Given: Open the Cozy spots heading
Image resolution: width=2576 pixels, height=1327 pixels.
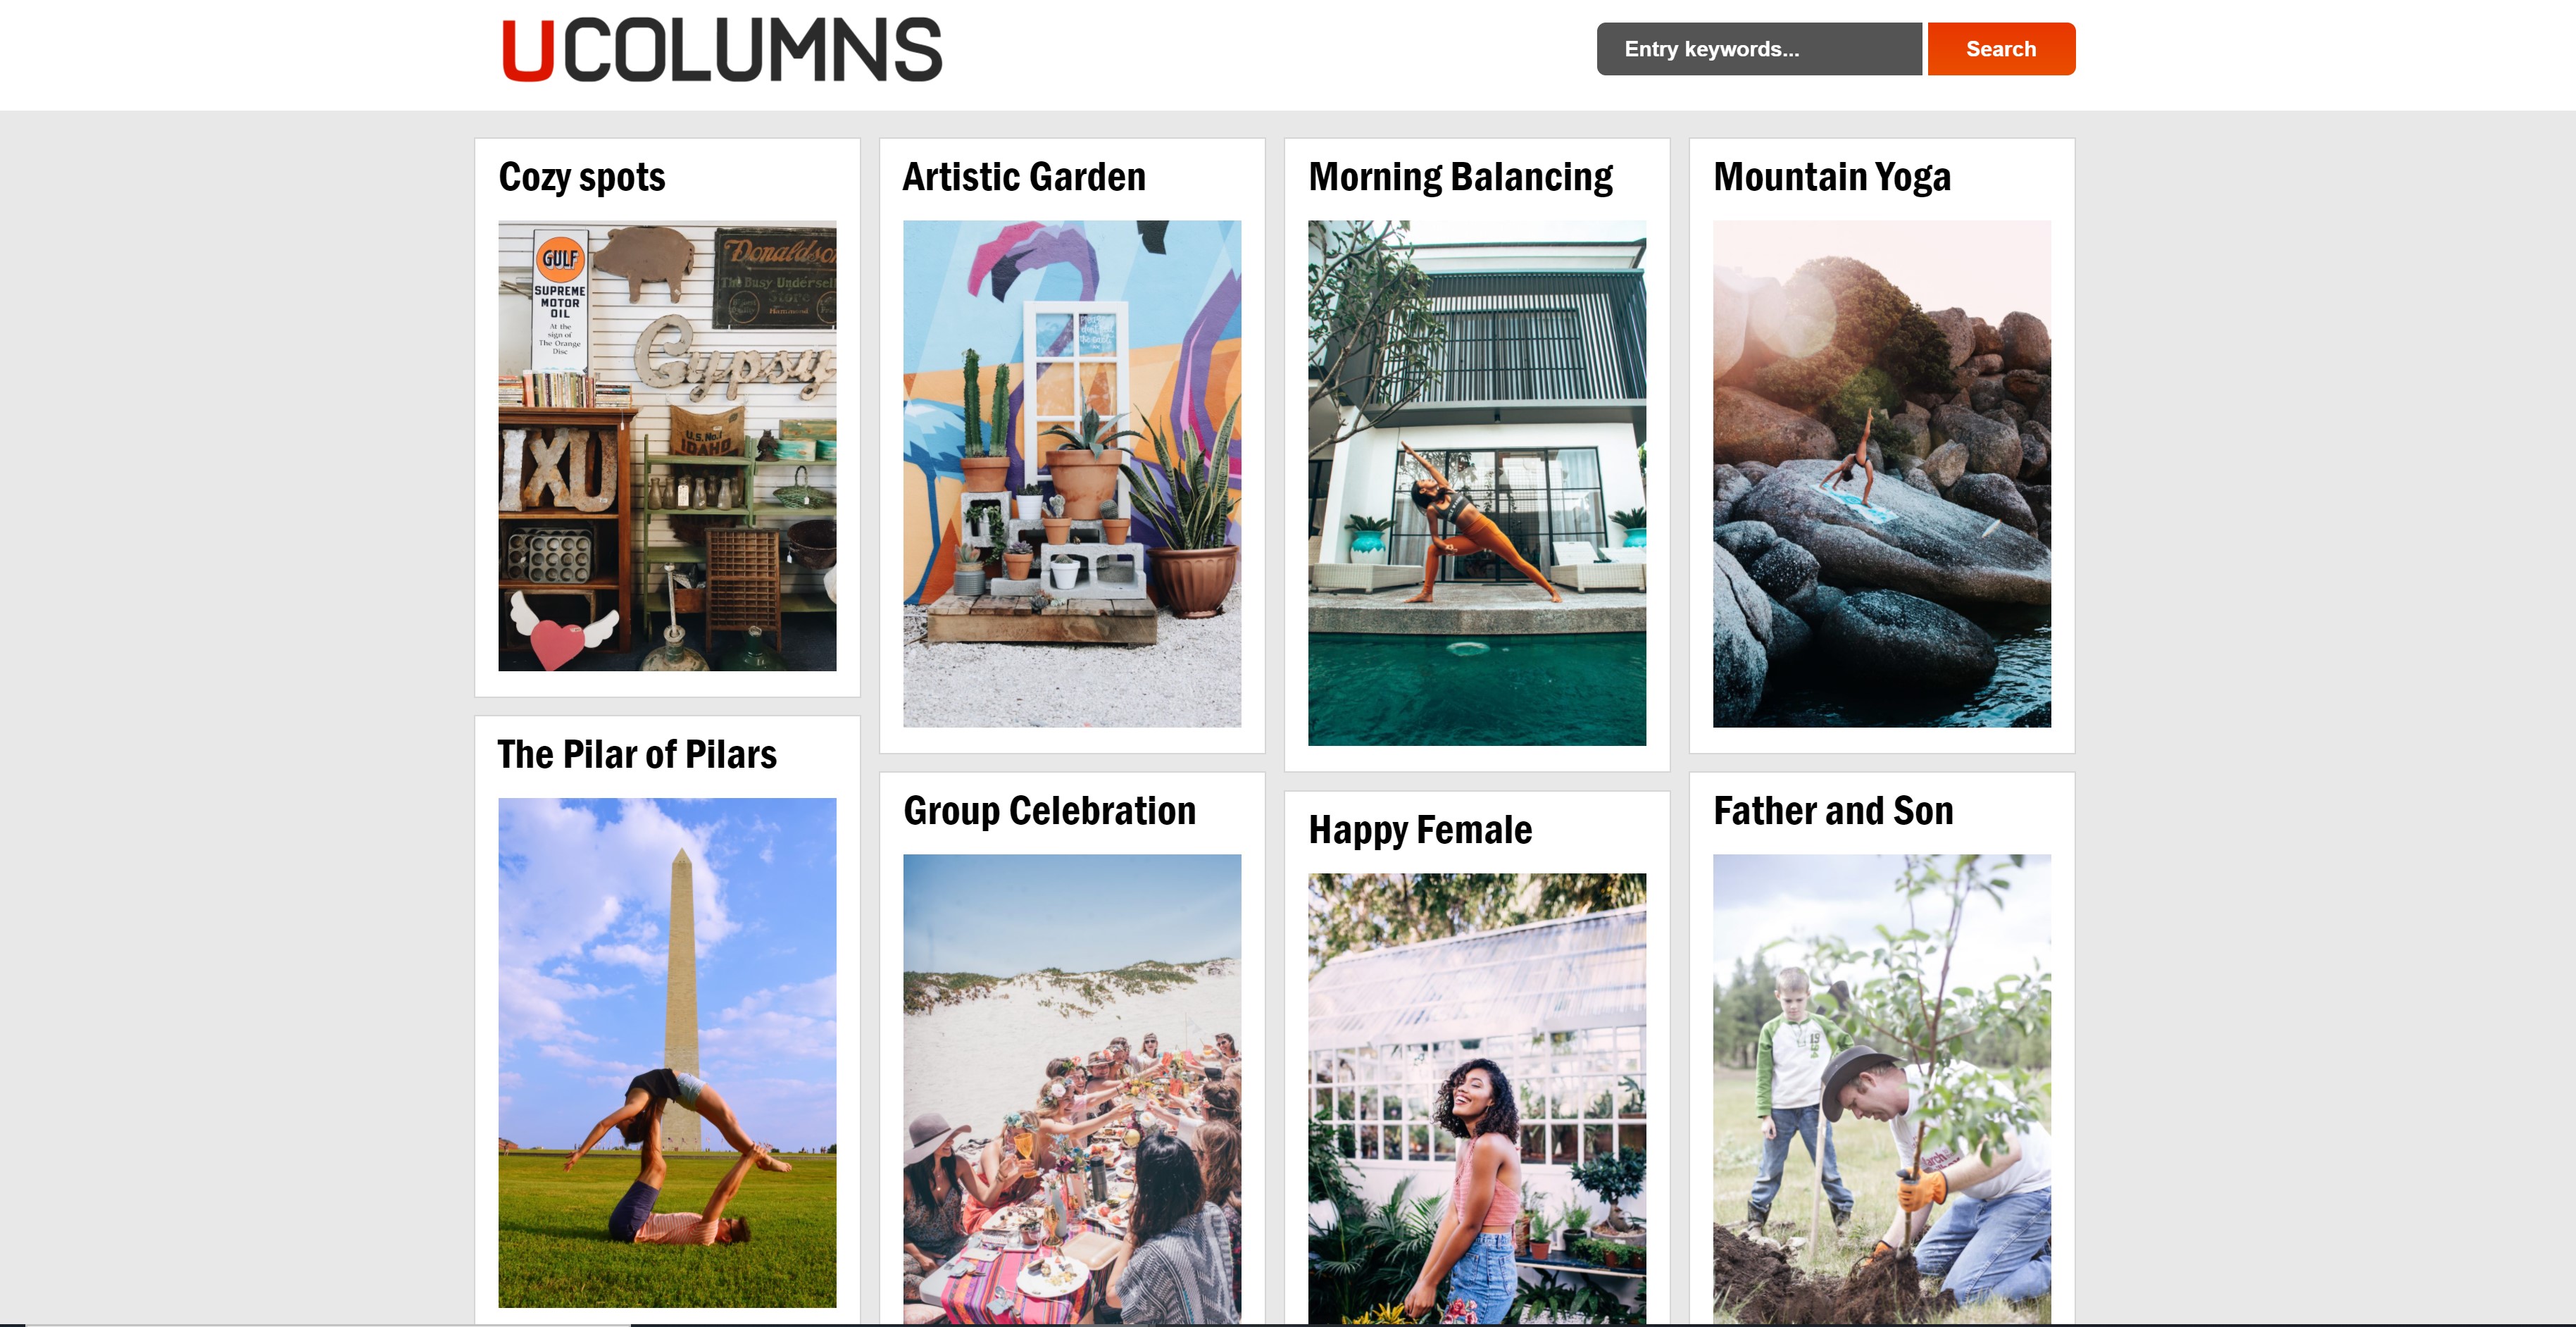Looking at the screenshot, I should tap(581, 177).
